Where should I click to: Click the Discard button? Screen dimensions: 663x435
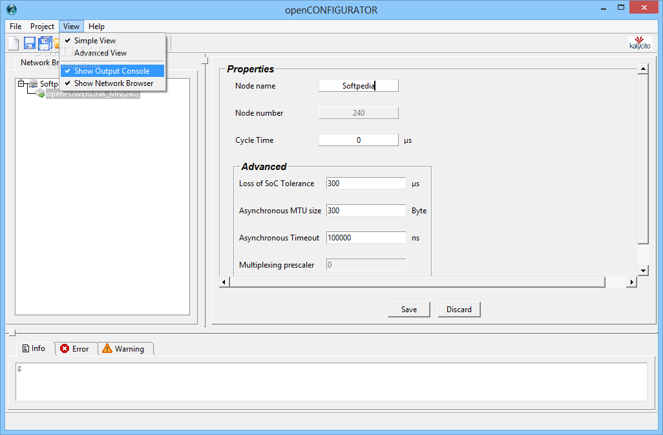459,310
